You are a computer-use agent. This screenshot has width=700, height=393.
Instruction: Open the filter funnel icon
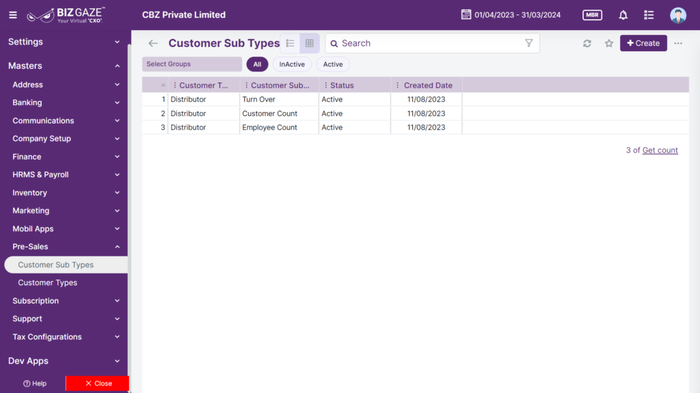coord(528,43)
